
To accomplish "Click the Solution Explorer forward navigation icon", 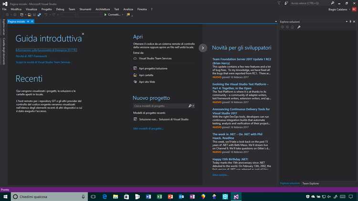I will coord(287,27).
